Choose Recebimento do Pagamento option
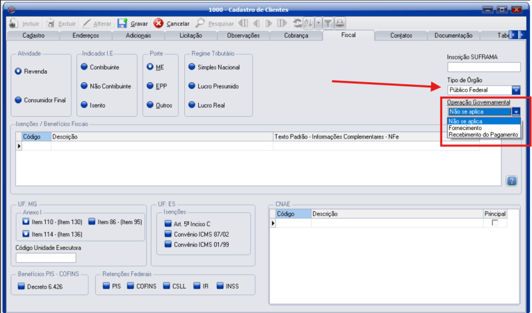Image resolution: width=532 pixels, height=313 pixels. pyautogui.click(x=483, y=135)
